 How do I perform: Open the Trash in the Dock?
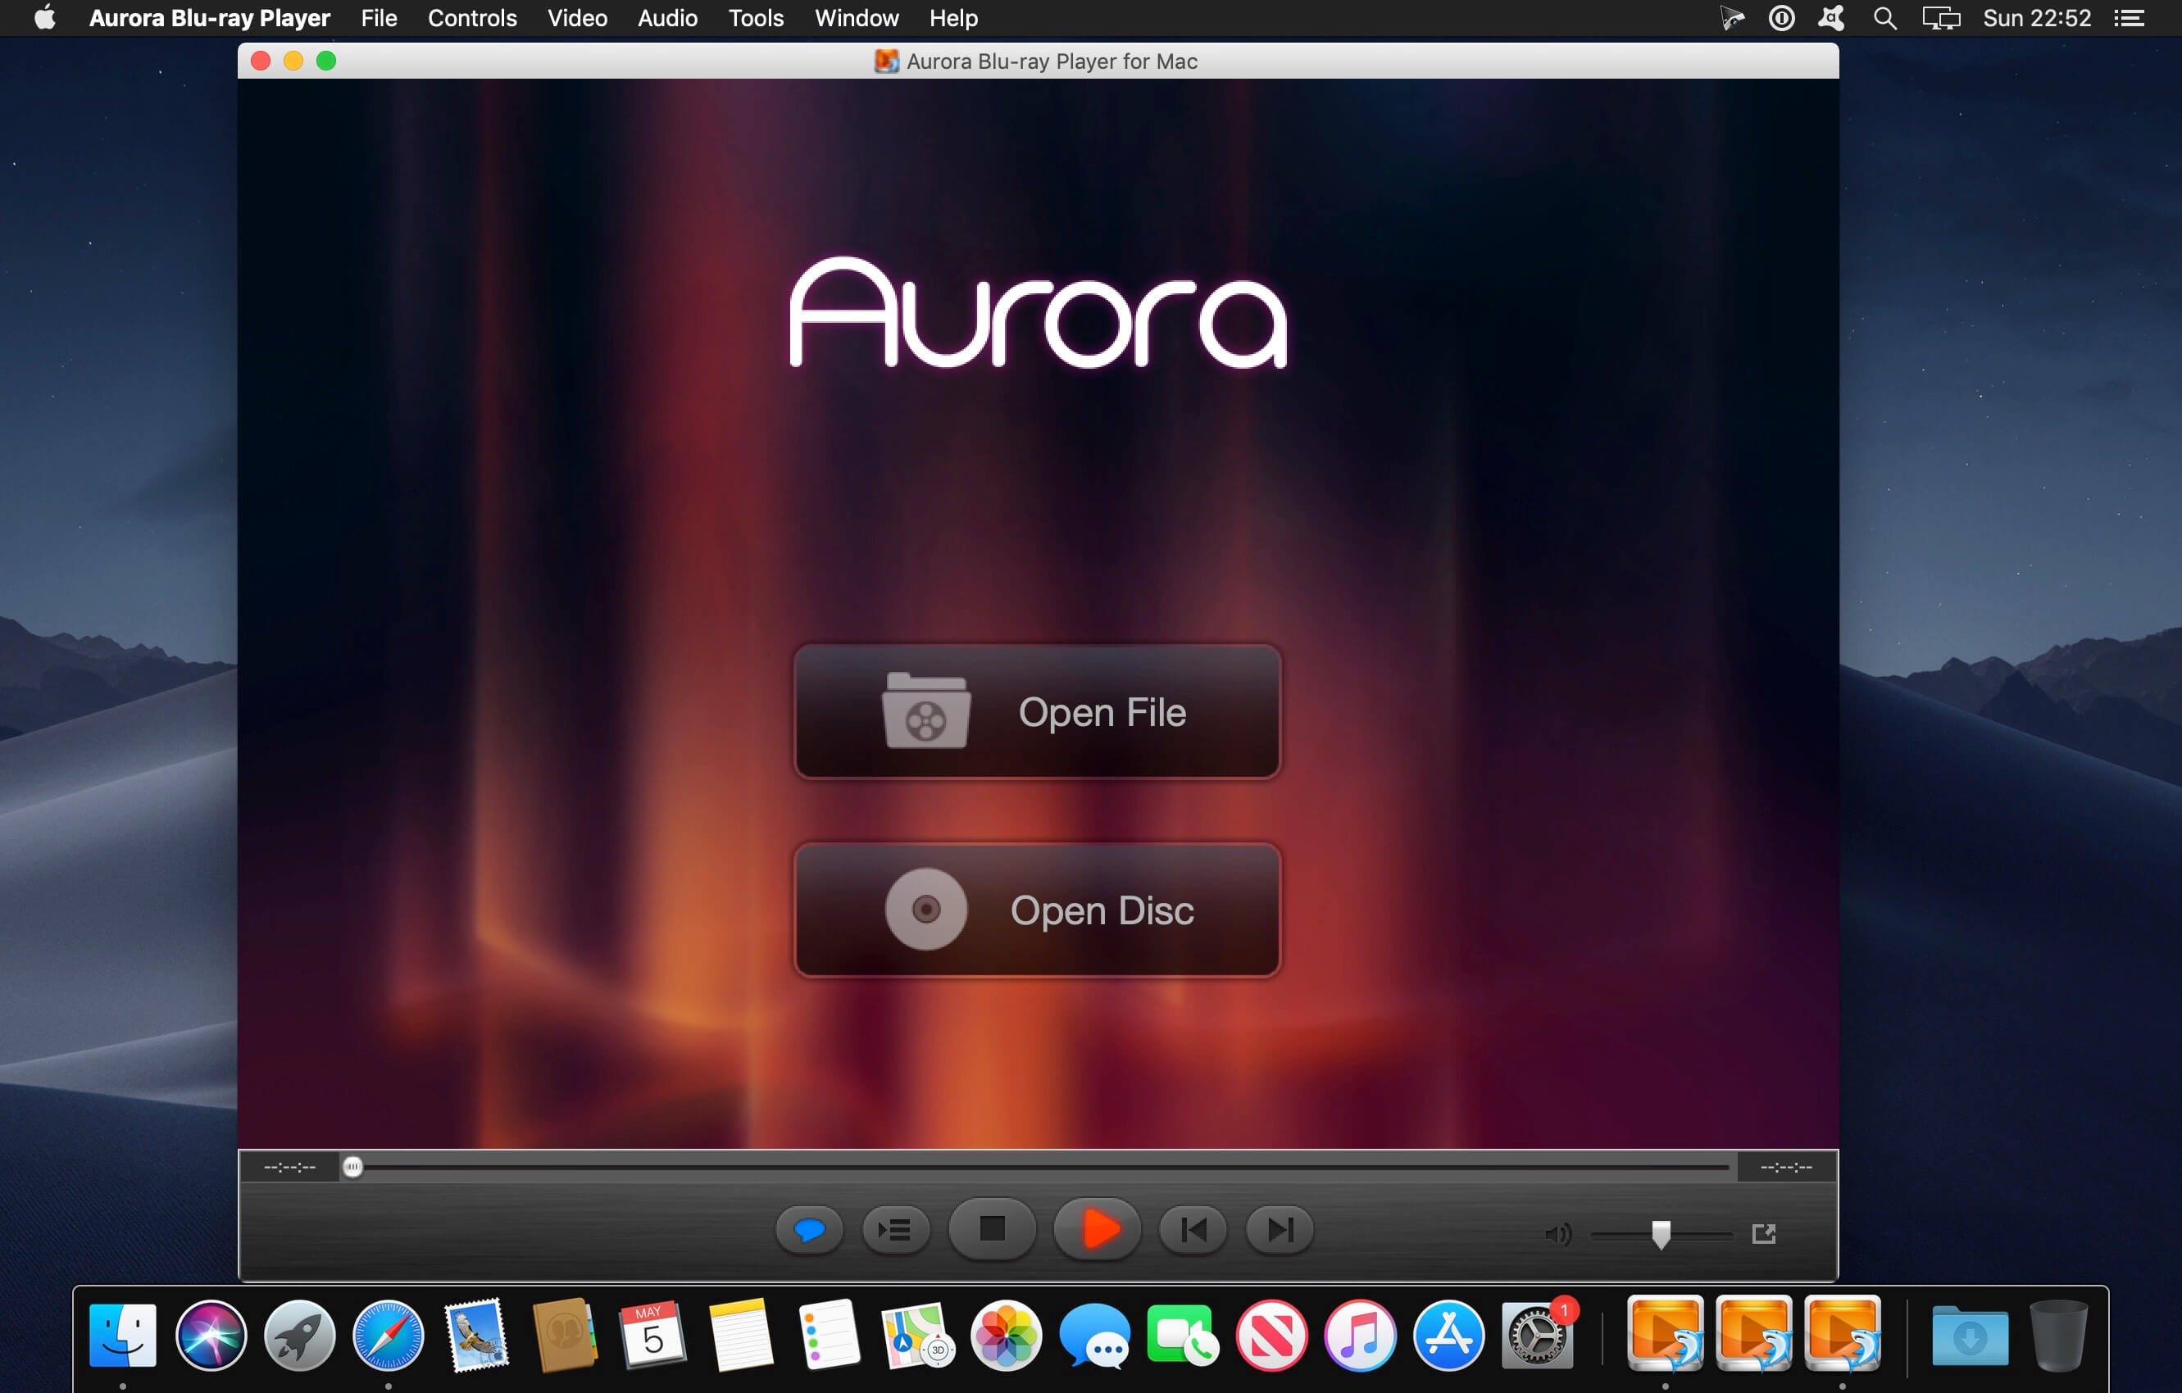coord(2058,1335)
